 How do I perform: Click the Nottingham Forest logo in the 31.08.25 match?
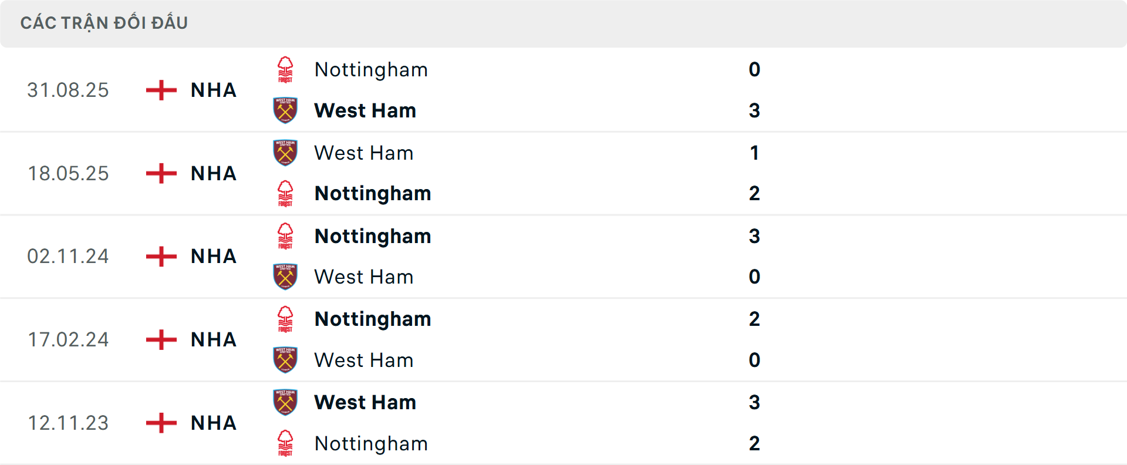[286, 69]
